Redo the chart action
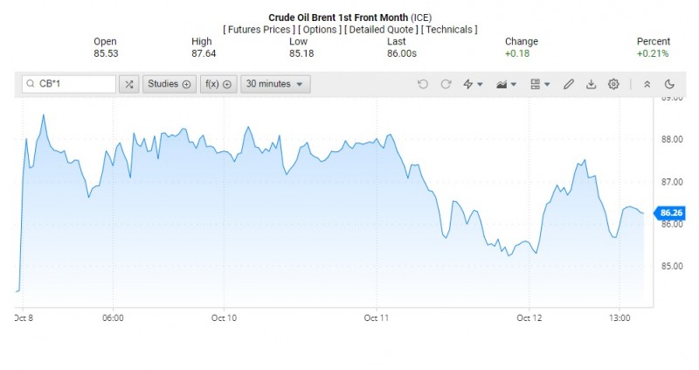 pyautogui.click(x=446, y=84)
